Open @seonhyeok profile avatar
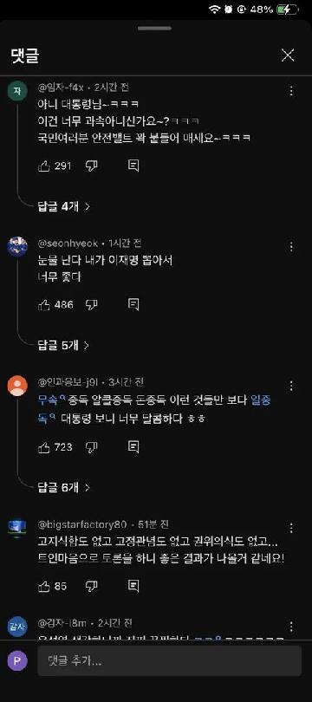 [x=17, y=247]
